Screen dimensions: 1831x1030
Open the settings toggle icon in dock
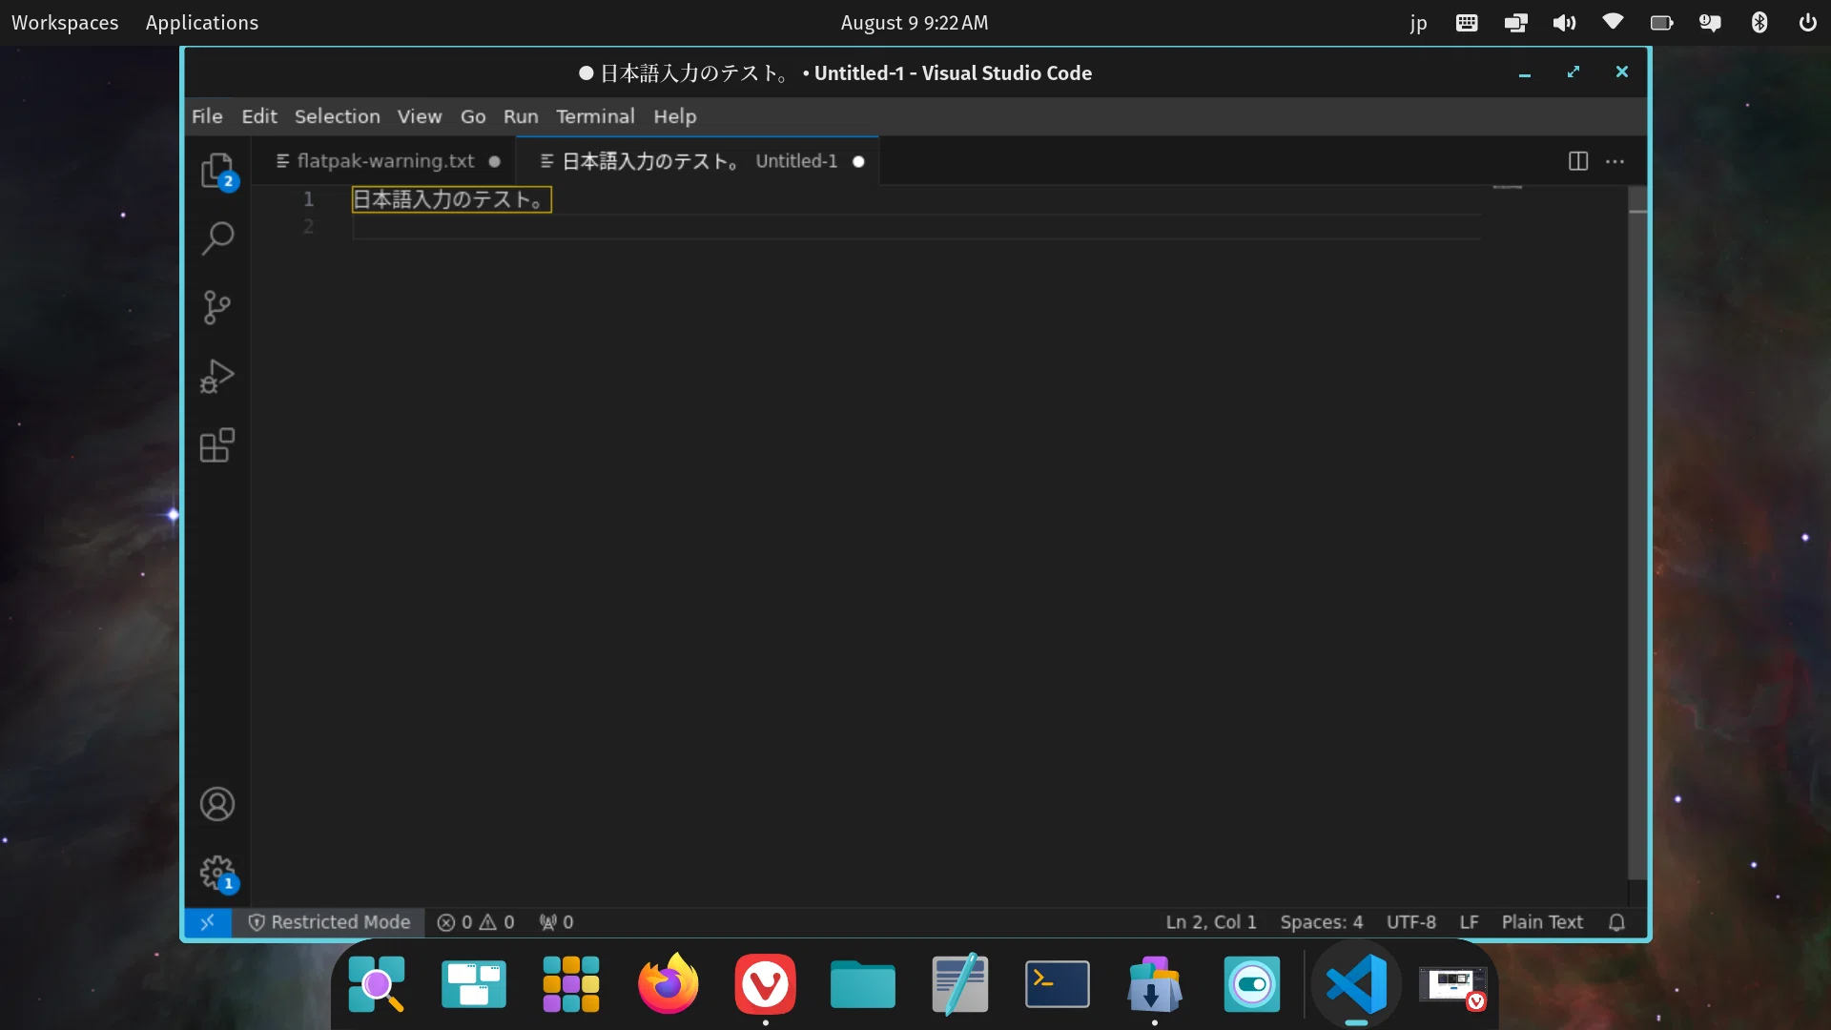coord(1251,984)
